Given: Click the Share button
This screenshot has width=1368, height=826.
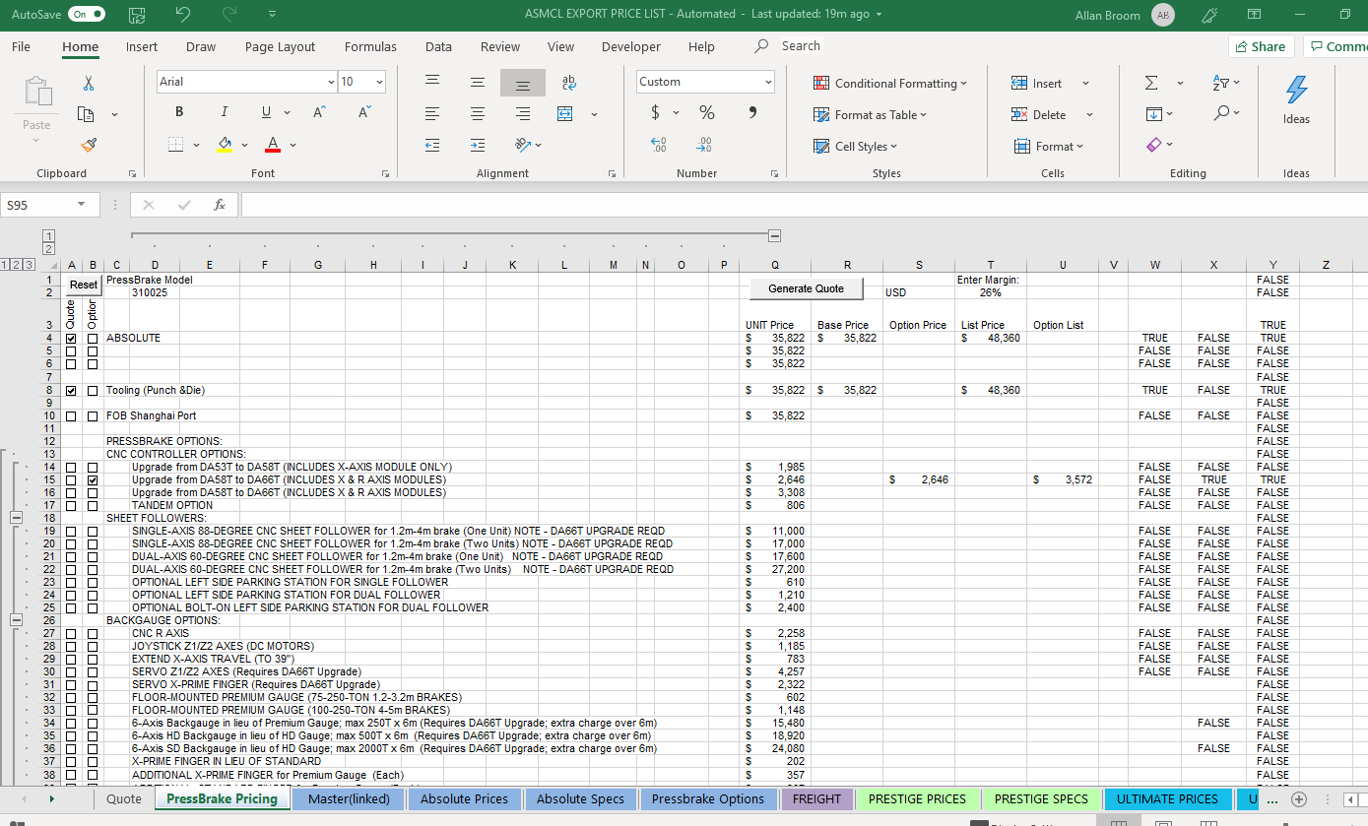Looking at the screenshot, I should [1261, 46].
